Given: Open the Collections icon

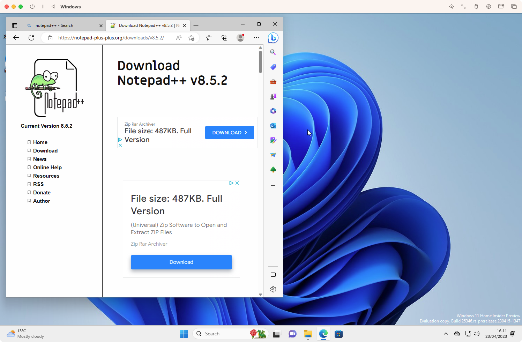Looking at the screenshot, I should 224,38.
